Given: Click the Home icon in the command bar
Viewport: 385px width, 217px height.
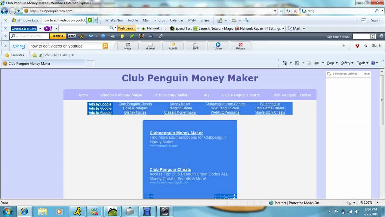Looking at the screenshot, I should click(285, 63).
